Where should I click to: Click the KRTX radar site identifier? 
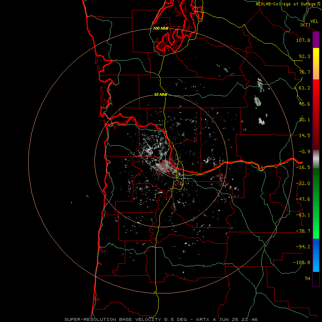coord(203,319)
